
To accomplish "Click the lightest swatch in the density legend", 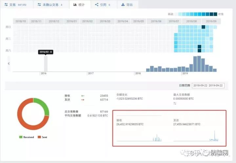I will click(x=176, y=14).
